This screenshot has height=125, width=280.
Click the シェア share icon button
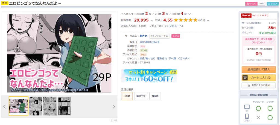point(273,4)
